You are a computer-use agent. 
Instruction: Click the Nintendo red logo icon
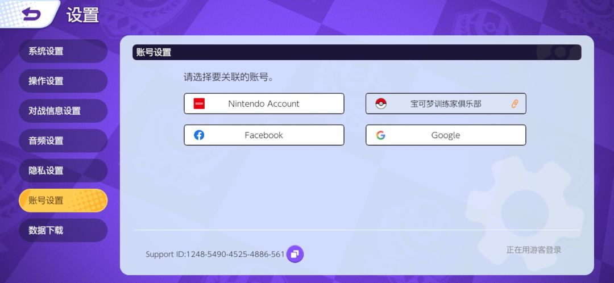coord(199,104)
